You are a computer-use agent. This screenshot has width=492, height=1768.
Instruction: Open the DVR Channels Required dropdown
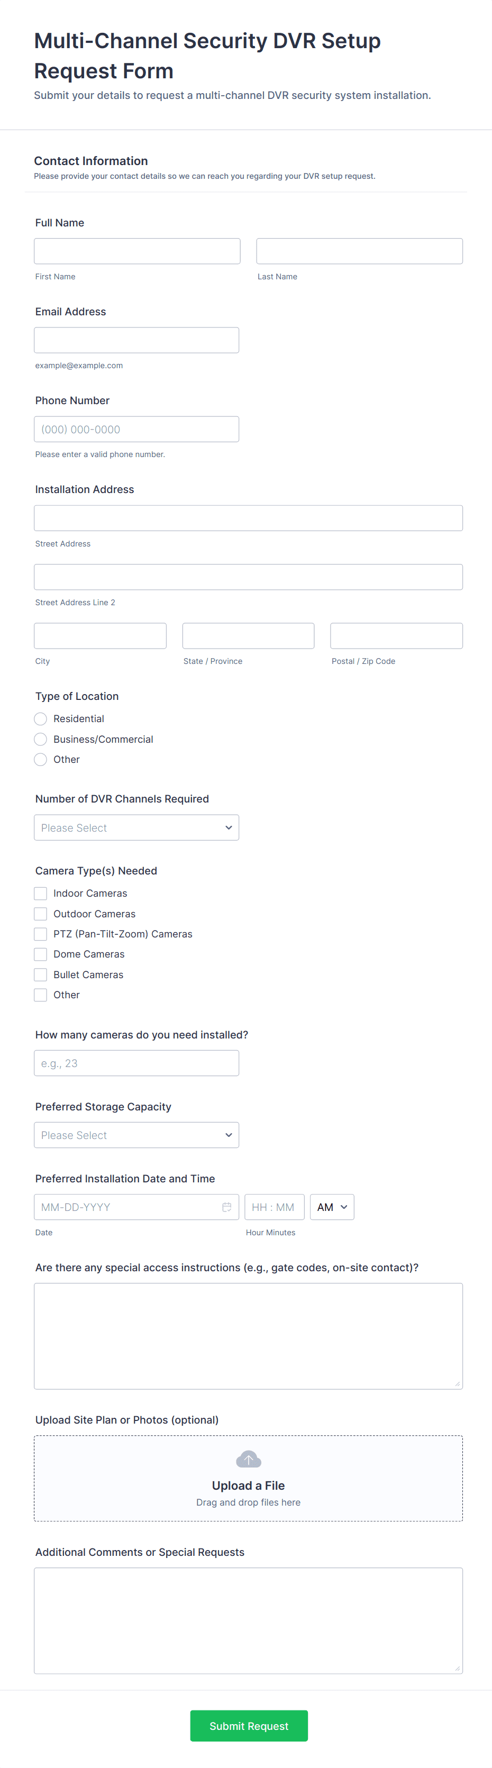click(136, 828)
